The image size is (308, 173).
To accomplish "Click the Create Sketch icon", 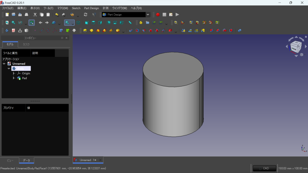I will coord(13,30).
